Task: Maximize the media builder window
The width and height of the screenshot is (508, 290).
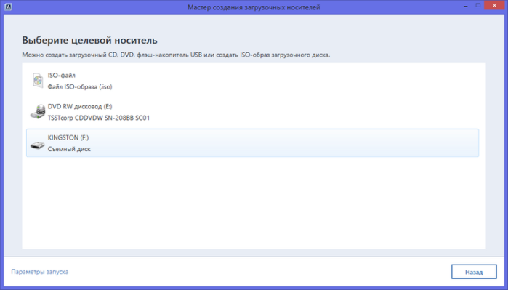Action: click(478, 6)
